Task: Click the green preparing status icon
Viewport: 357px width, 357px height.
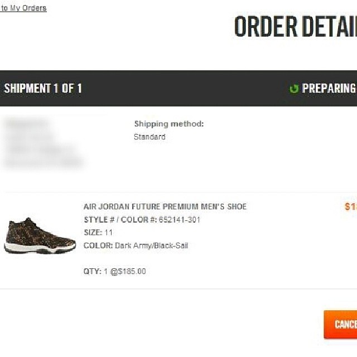Action: tap(294, 89)
